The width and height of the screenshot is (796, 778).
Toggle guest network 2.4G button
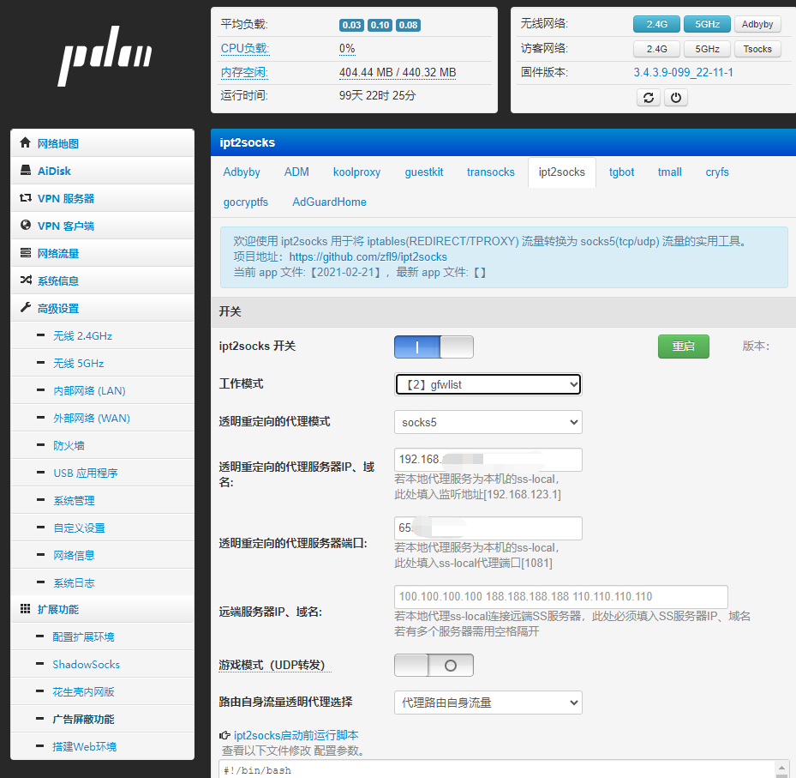pyautogui.click(x=656, y=49)
